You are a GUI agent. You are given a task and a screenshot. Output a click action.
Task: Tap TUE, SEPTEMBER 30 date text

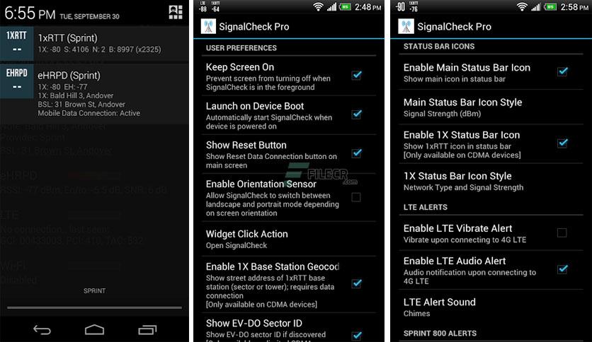[89, 16]
